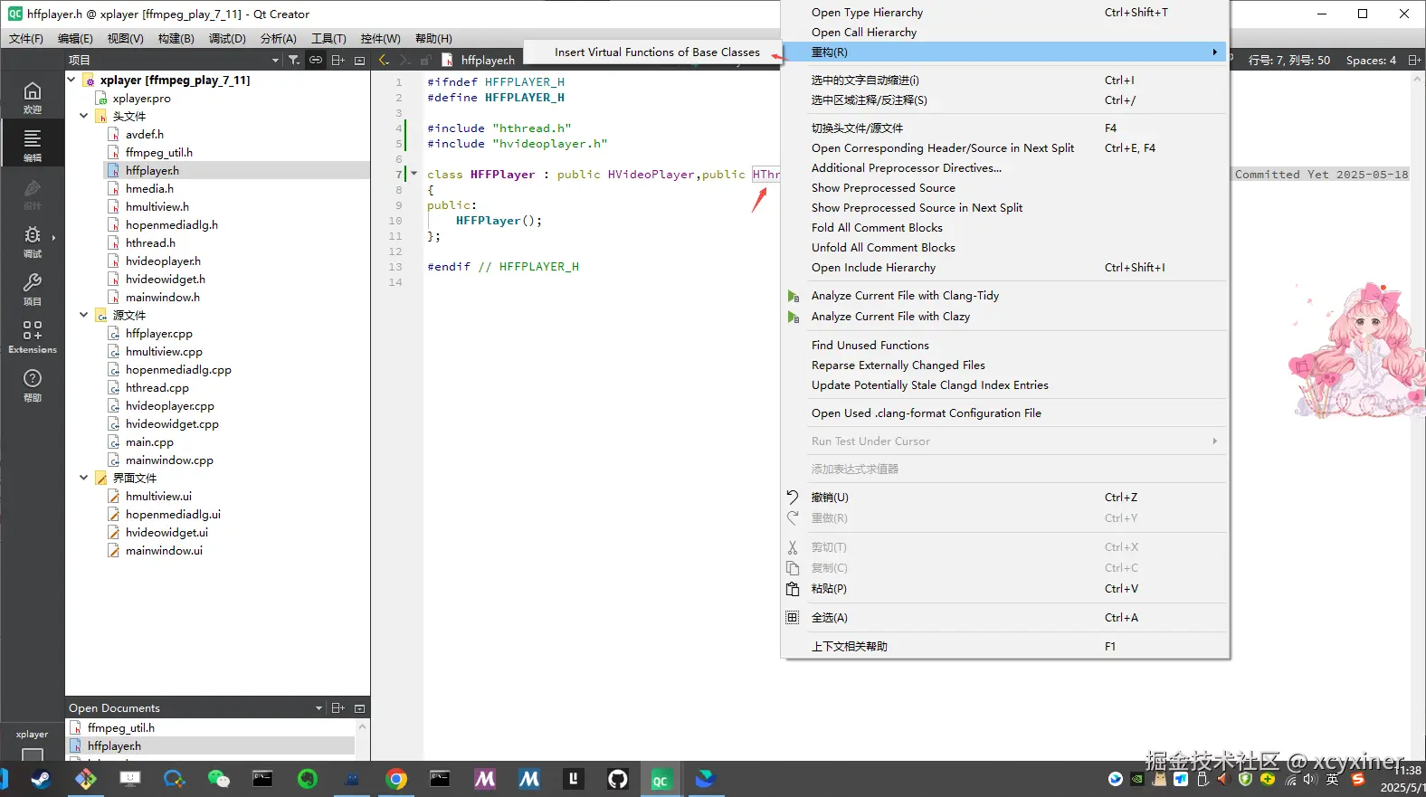Open mainwindow.ui from the project tree
Screen dimensions: 1426x797
click(x=164, y=551)
